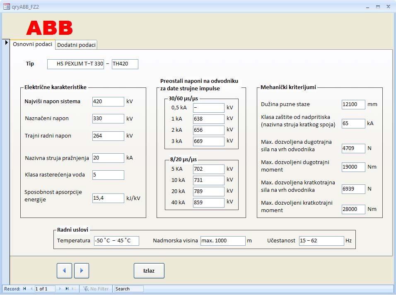Click the record number field '1 of 1'
396x295 pixels.
[x=45, y=289]
